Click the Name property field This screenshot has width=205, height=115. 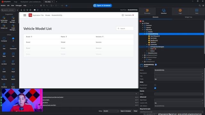[x=179, y=70]
